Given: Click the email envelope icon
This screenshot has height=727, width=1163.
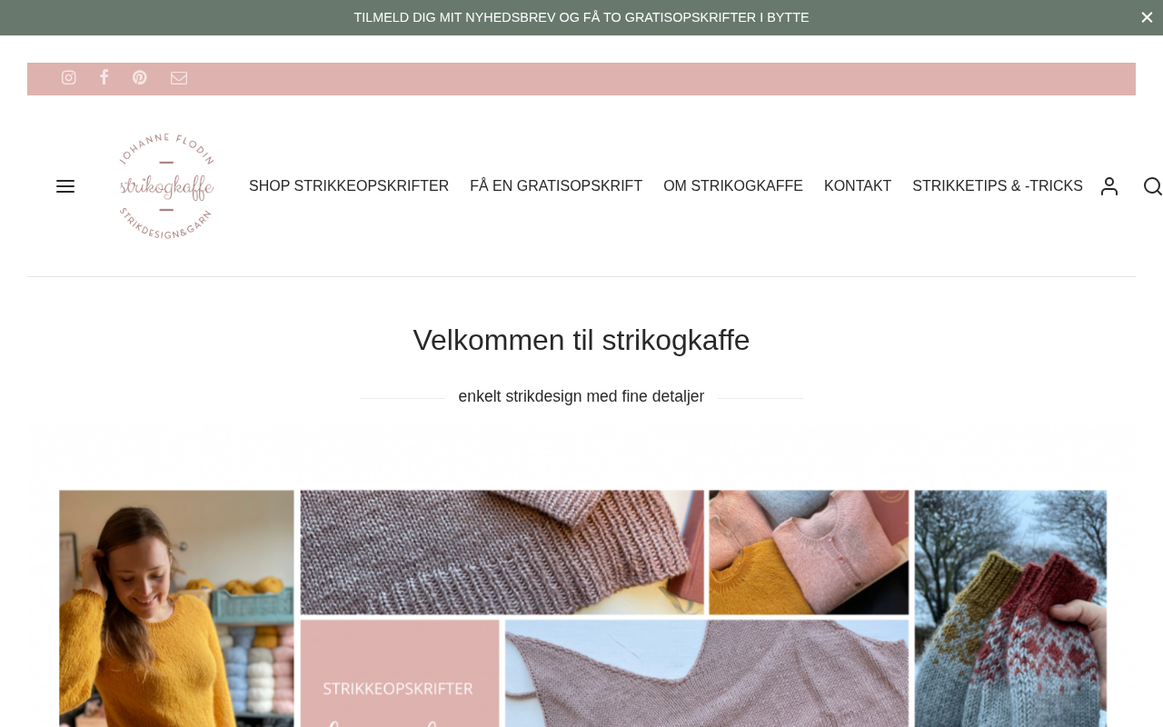Looking at the screenshot, I should (179, 78).
